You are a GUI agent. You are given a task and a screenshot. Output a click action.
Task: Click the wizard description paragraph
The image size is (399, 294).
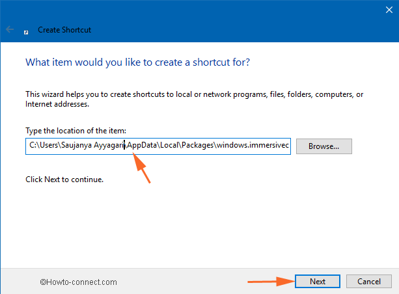point(194,99)
